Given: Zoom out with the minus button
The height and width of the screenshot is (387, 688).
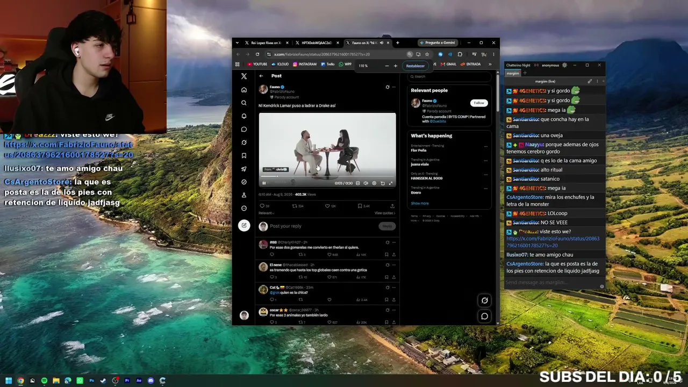Looking at the screenshot, I should pyautogui.click(x=386, y=66).
